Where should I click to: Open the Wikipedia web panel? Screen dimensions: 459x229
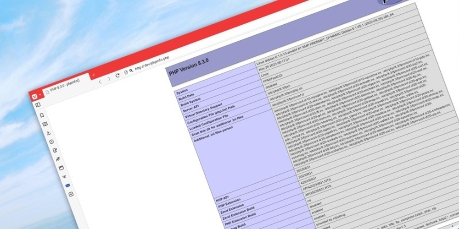pyautogui.click(x=64, y=176)
